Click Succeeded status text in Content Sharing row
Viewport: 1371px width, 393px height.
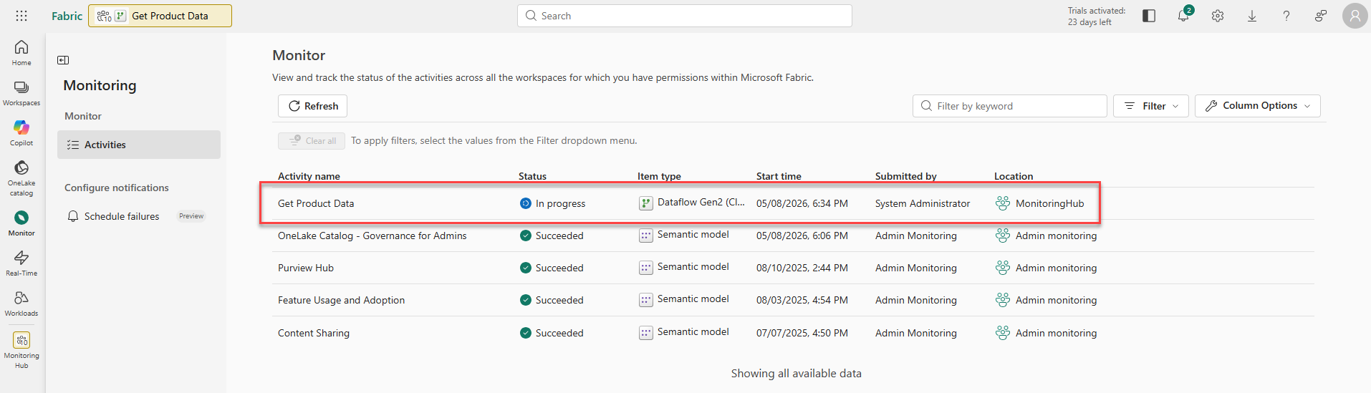pyautogui.click(x=559, y=333)
